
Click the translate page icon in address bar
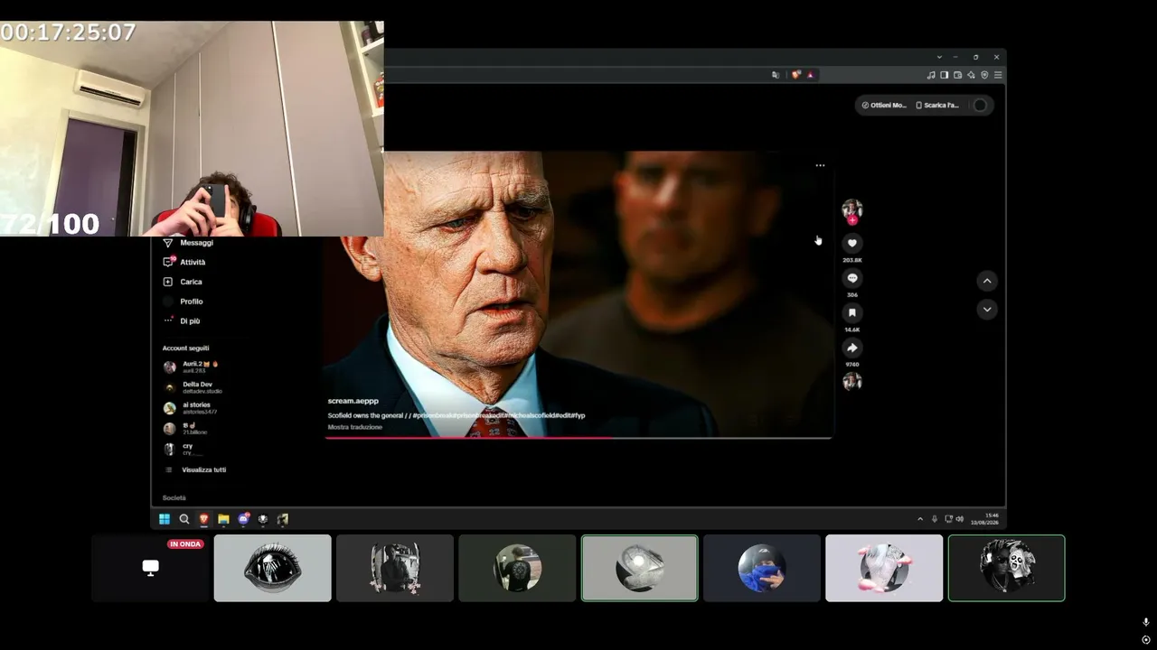[776, 75]
